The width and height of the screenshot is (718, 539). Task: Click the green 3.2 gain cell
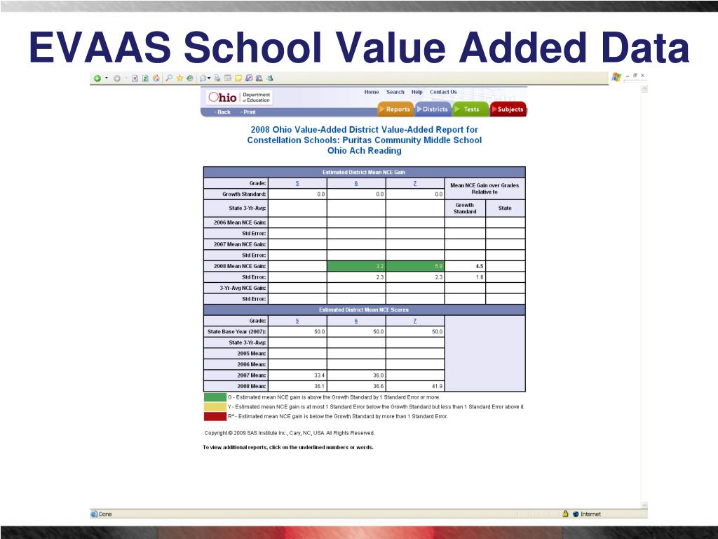pyautogui.click(x=356, y=266)
